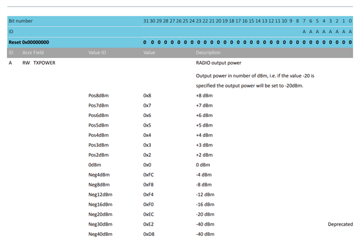Click the +3 dBm description cell

204,145
